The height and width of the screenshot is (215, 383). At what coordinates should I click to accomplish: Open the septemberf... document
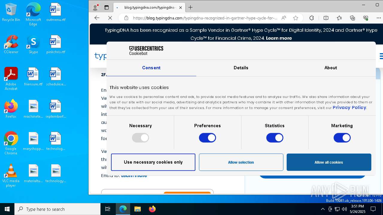click(56, 109)
